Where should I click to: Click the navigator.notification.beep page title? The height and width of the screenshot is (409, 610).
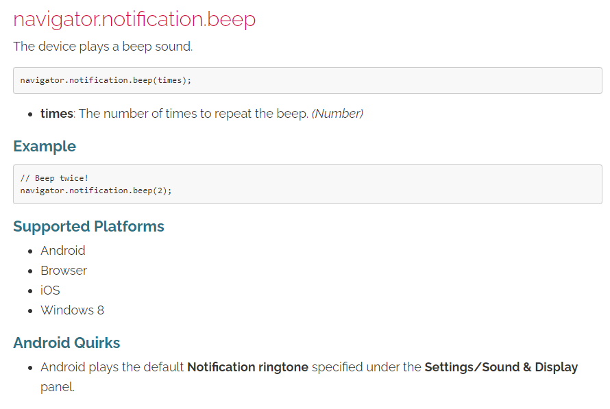pyautogui.click(x=134, y=19)
